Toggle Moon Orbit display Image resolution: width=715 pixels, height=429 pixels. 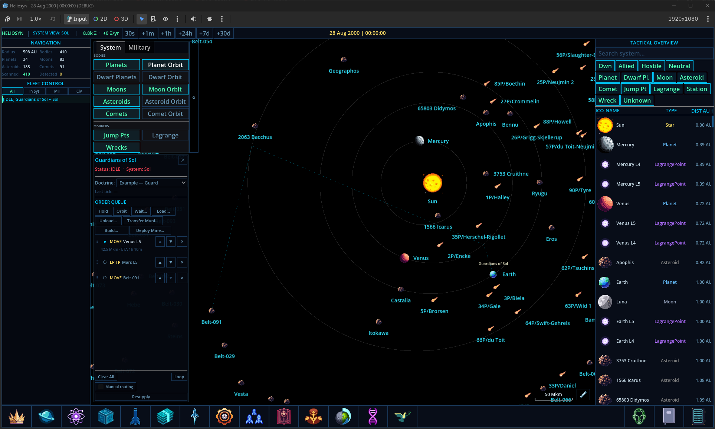tap(165, 89)
